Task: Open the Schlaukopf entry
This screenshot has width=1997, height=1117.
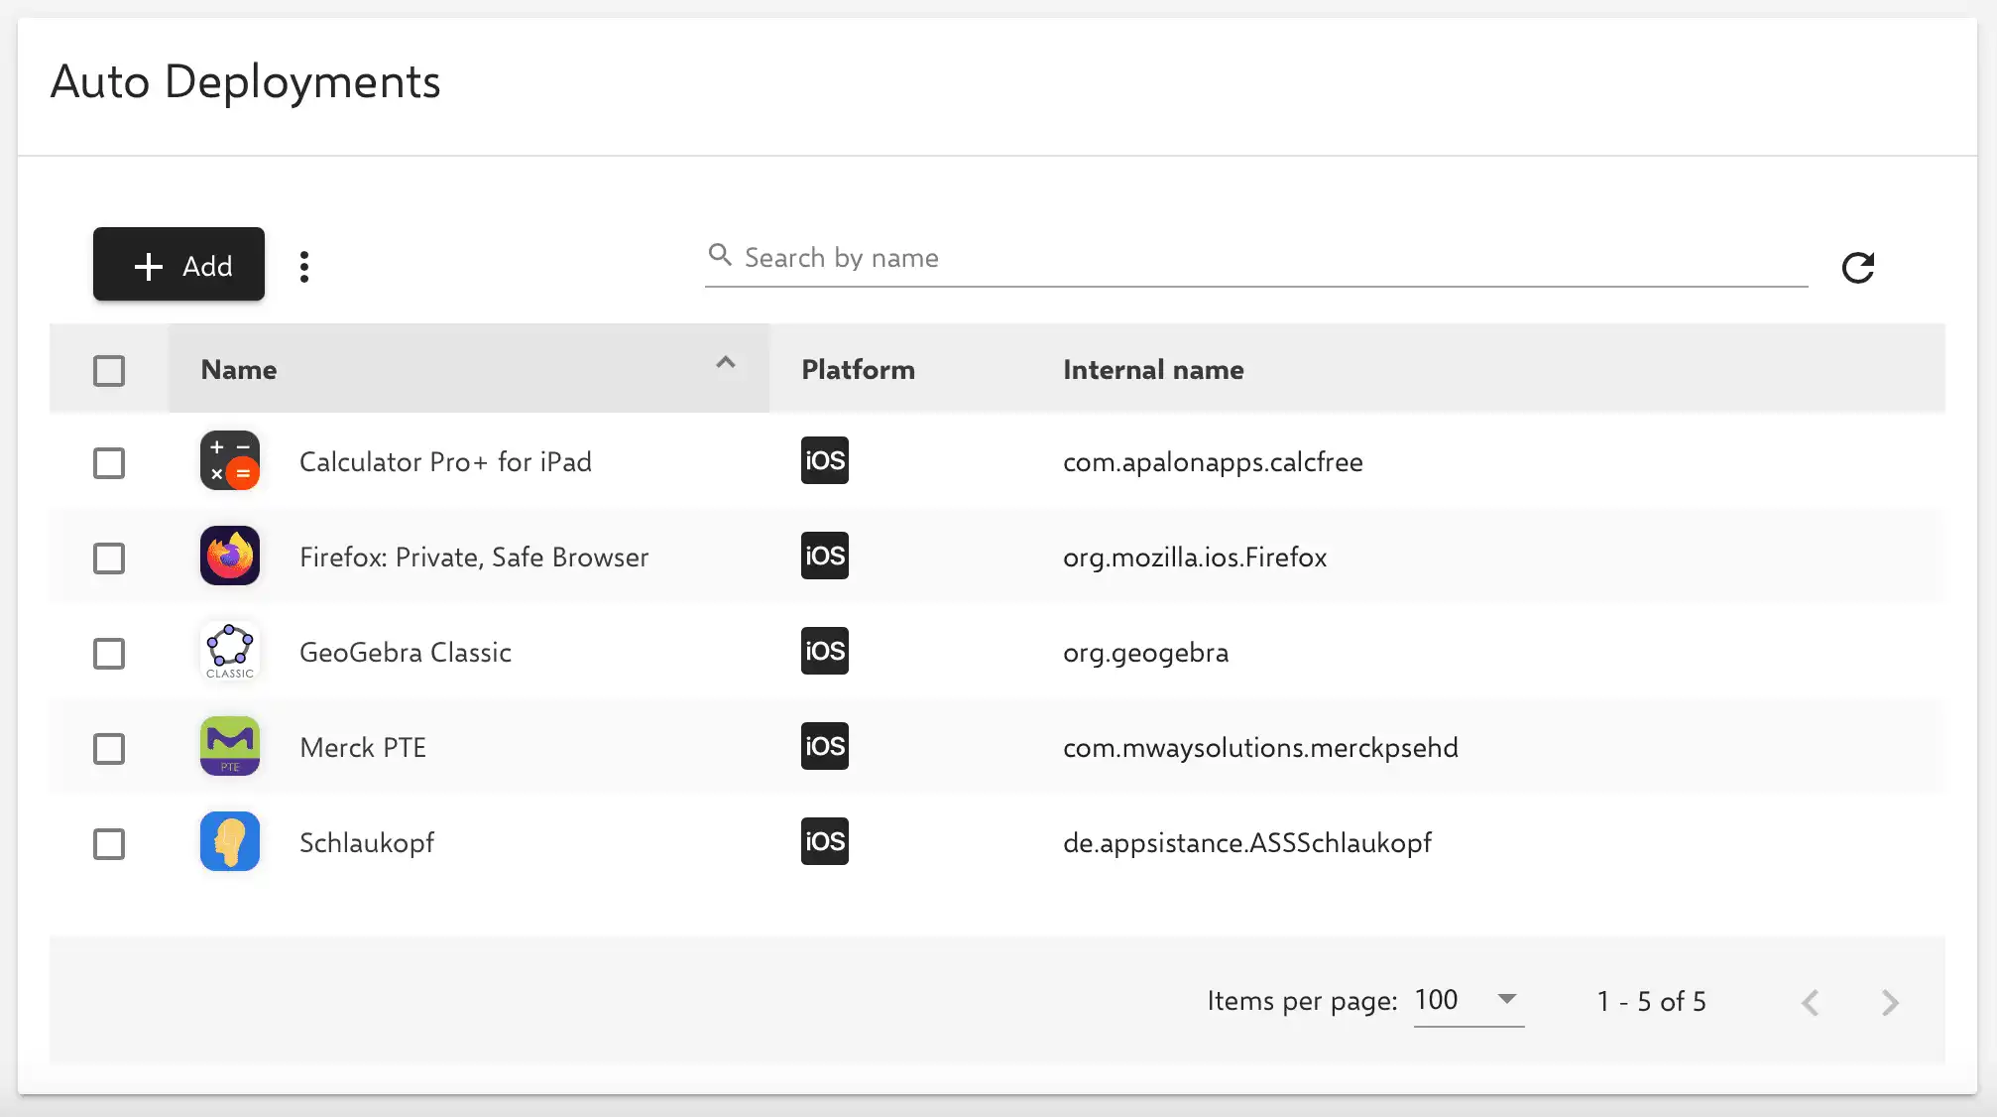Action: pos(367,842)
